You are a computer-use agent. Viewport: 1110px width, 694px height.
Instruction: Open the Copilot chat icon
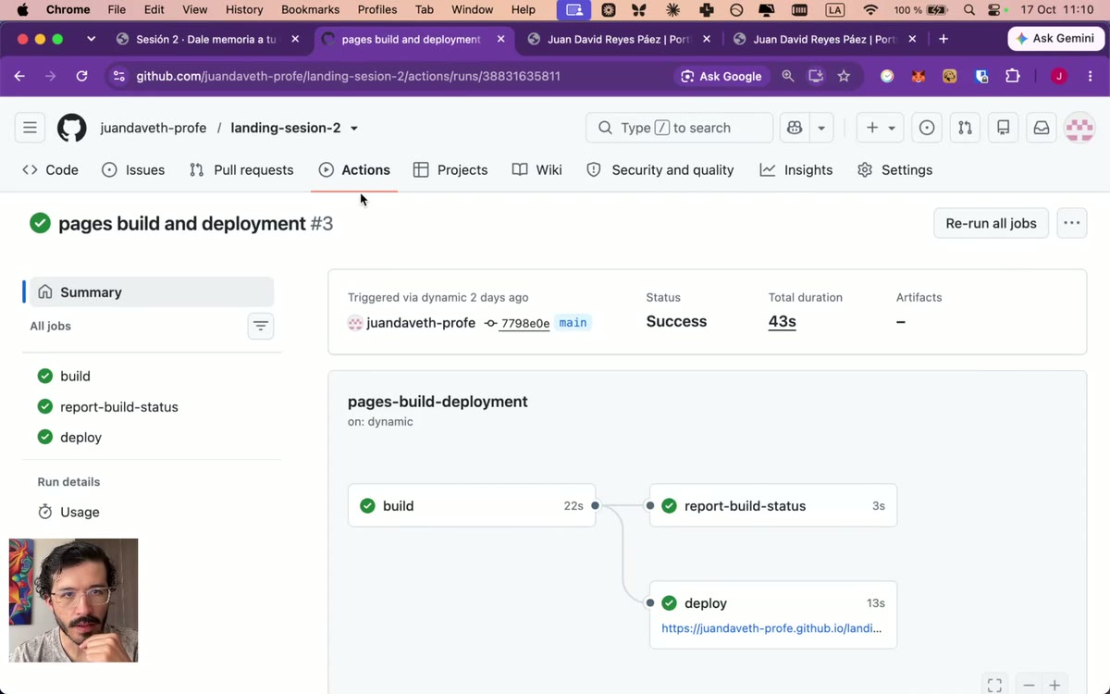click(795, 128)
